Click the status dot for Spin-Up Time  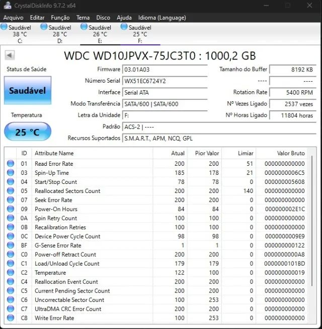(x=11, y=172)
